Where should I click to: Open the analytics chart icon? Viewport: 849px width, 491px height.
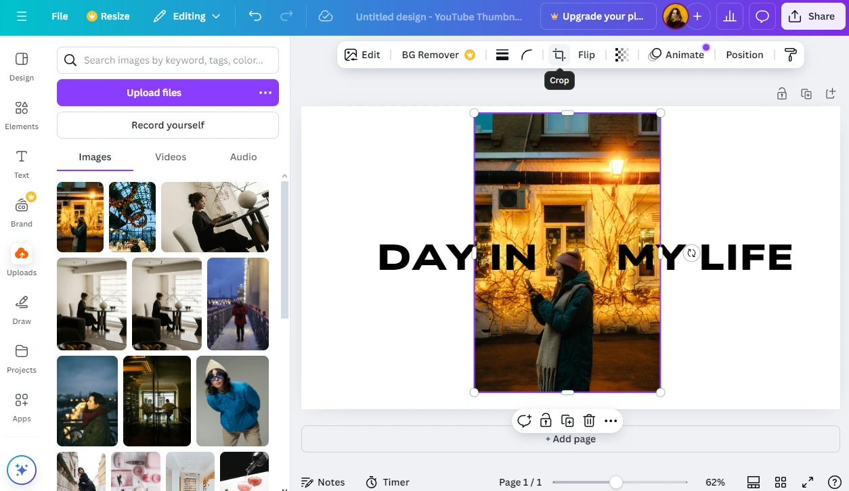730,16
